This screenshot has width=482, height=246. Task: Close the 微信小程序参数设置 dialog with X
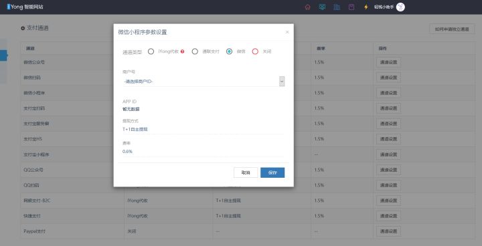(x=287, y=32)
